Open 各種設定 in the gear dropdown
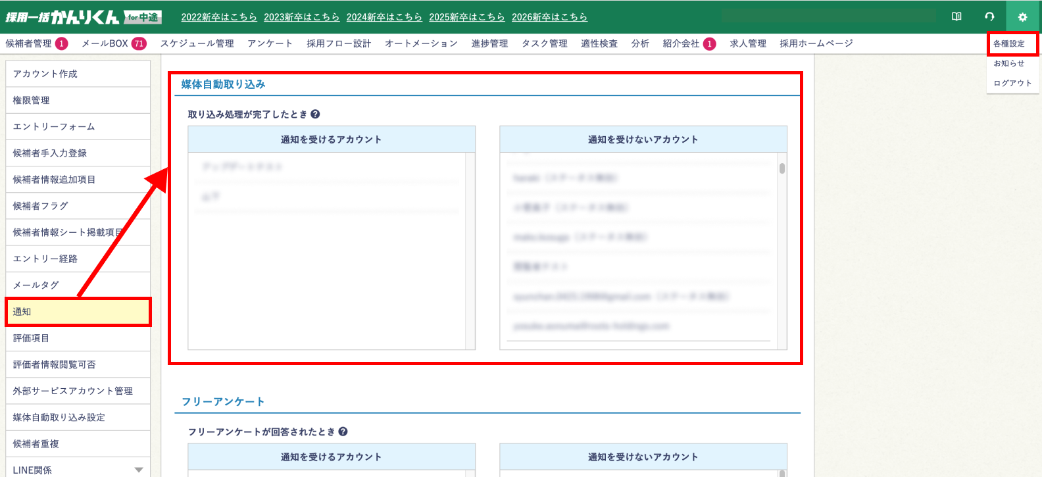The image size is (1042, 477). [x=1009, y=44]
